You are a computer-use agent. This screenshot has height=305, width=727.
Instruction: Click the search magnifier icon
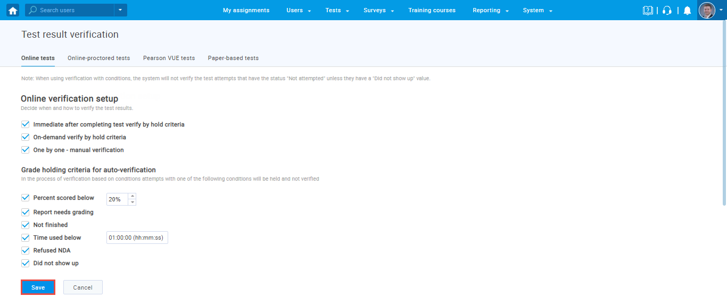click(33, 10)
